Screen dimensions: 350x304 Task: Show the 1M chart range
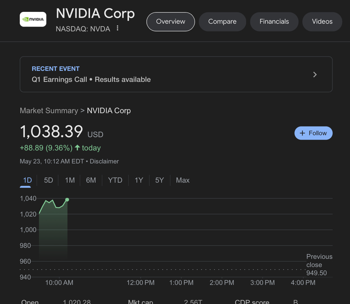(x=70, y=180)
